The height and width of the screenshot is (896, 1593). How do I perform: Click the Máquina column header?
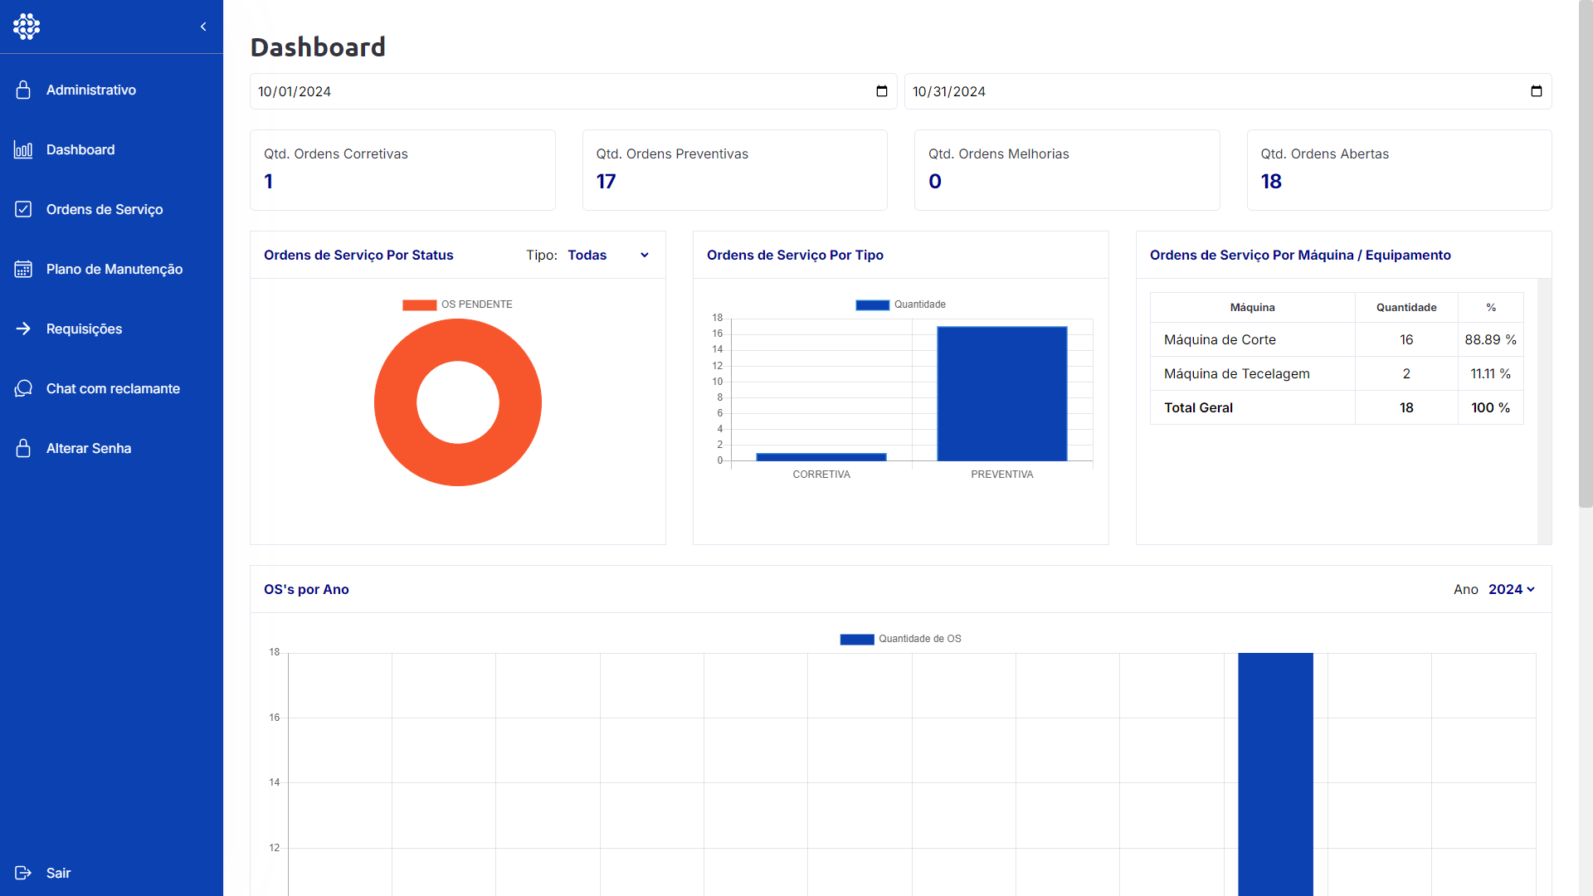(1252, 307)
